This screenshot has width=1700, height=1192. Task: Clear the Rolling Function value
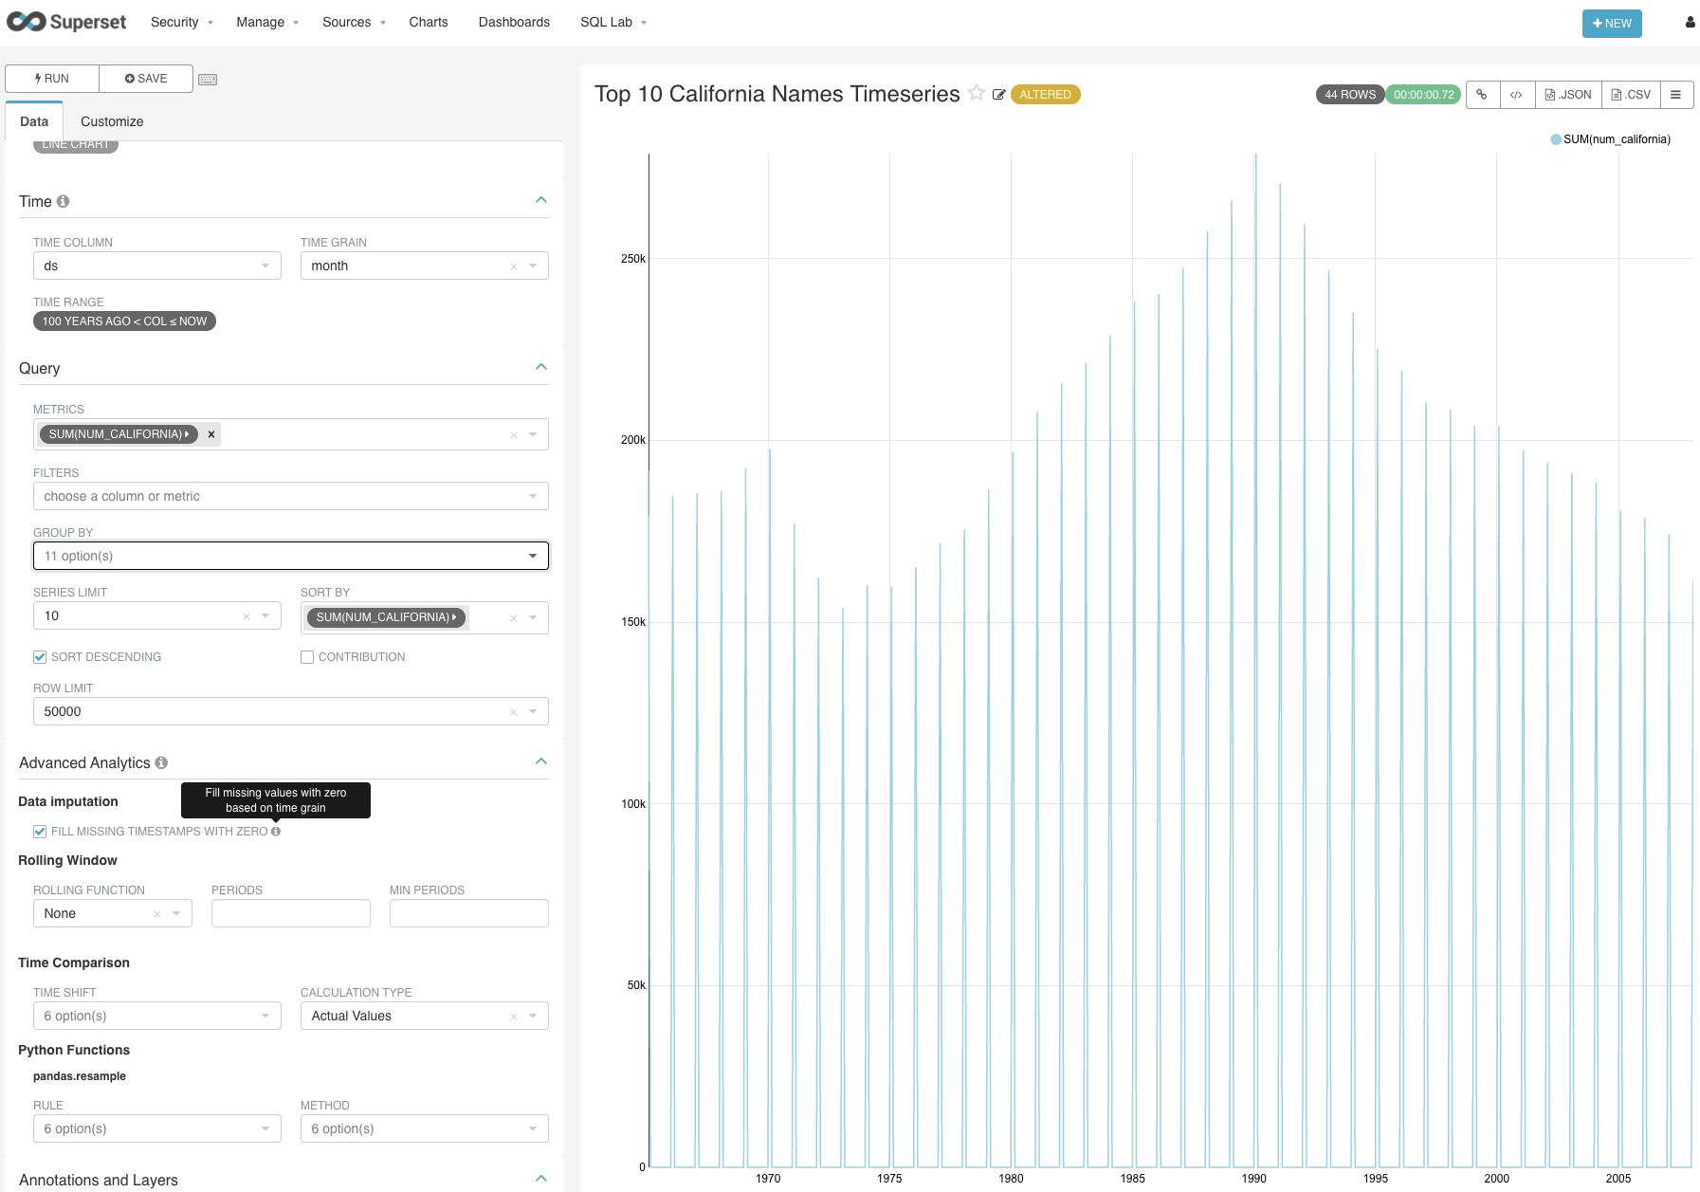[157, 914]
